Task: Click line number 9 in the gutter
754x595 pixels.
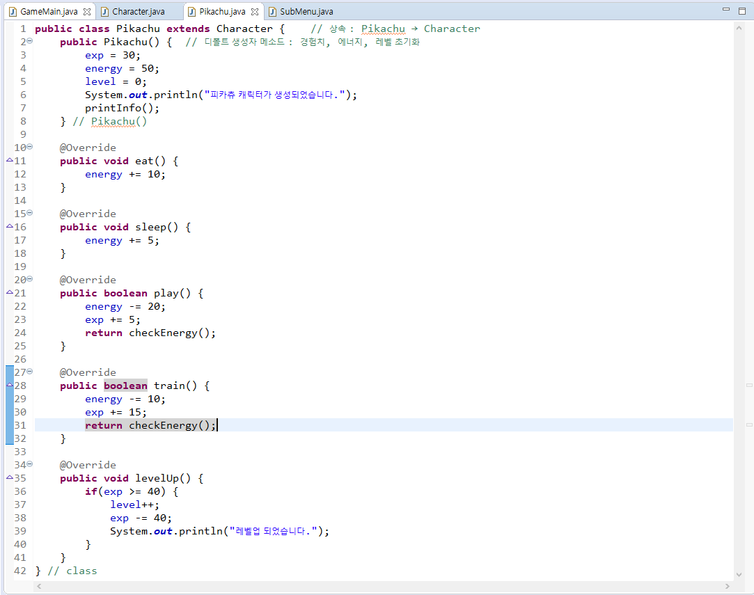Action: (23, 134)
